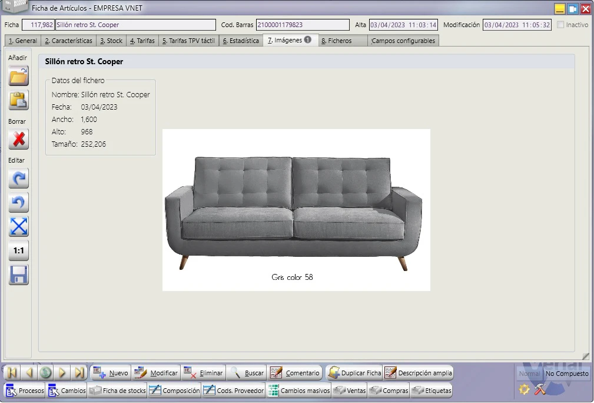Viewport: 594px width, 403px height.
Task: Click the Duplicar Ficha button
Action: tap(354, 373)
